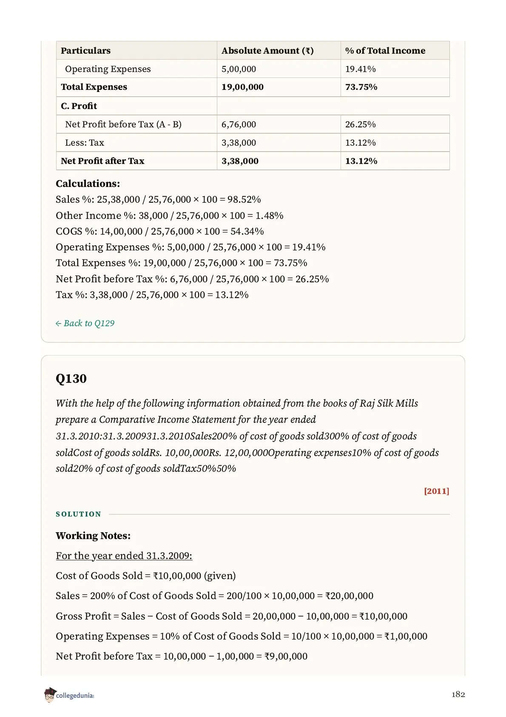Click the collegedunia logo icon
Image resolution: width=506 pixels, height=717 pixels.
pos(50,694)
